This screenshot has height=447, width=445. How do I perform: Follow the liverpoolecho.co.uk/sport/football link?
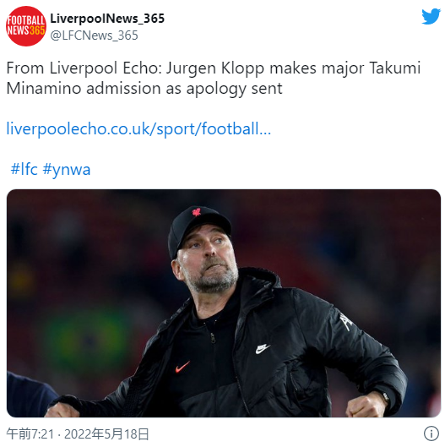point(138,128)
